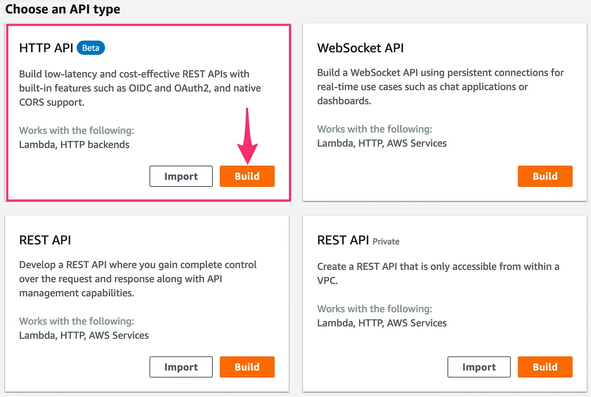Click the Build button for WebSocket API
This screenshot has height=397, width=591.
545,176
